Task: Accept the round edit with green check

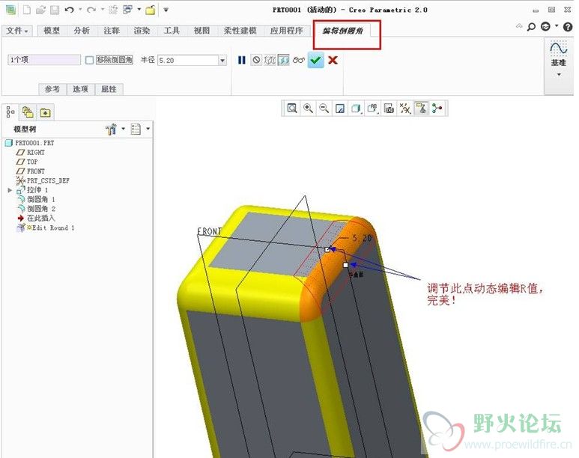Action: pyautogui.click(x=316, y=60)
